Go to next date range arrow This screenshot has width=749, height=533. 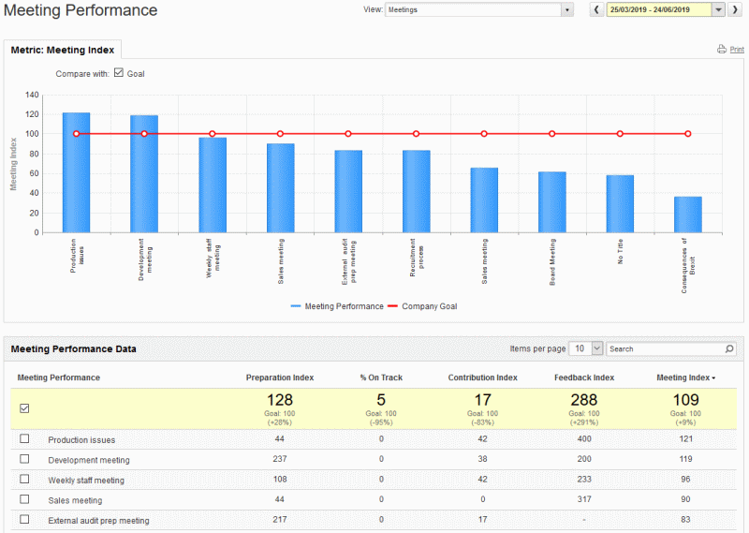point(734,9)
